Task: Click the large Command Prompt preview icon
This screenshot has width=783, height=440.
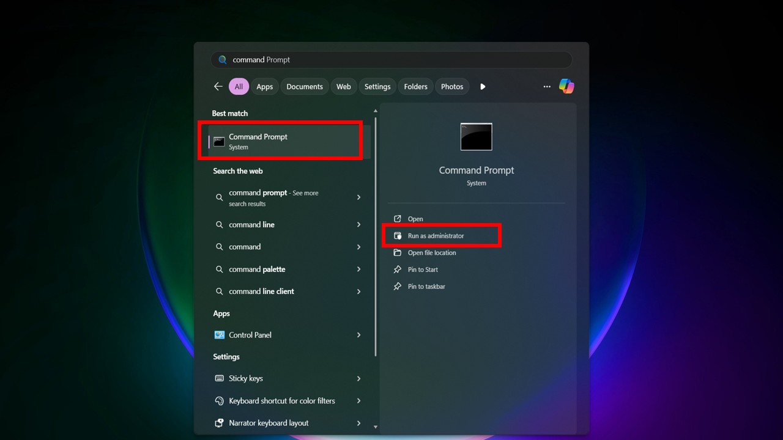Action: 476,137
